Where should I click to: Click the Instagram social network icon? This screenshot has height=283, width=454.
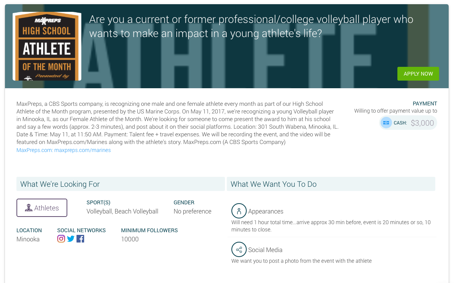pyautogui.click(x=61, y=239)
